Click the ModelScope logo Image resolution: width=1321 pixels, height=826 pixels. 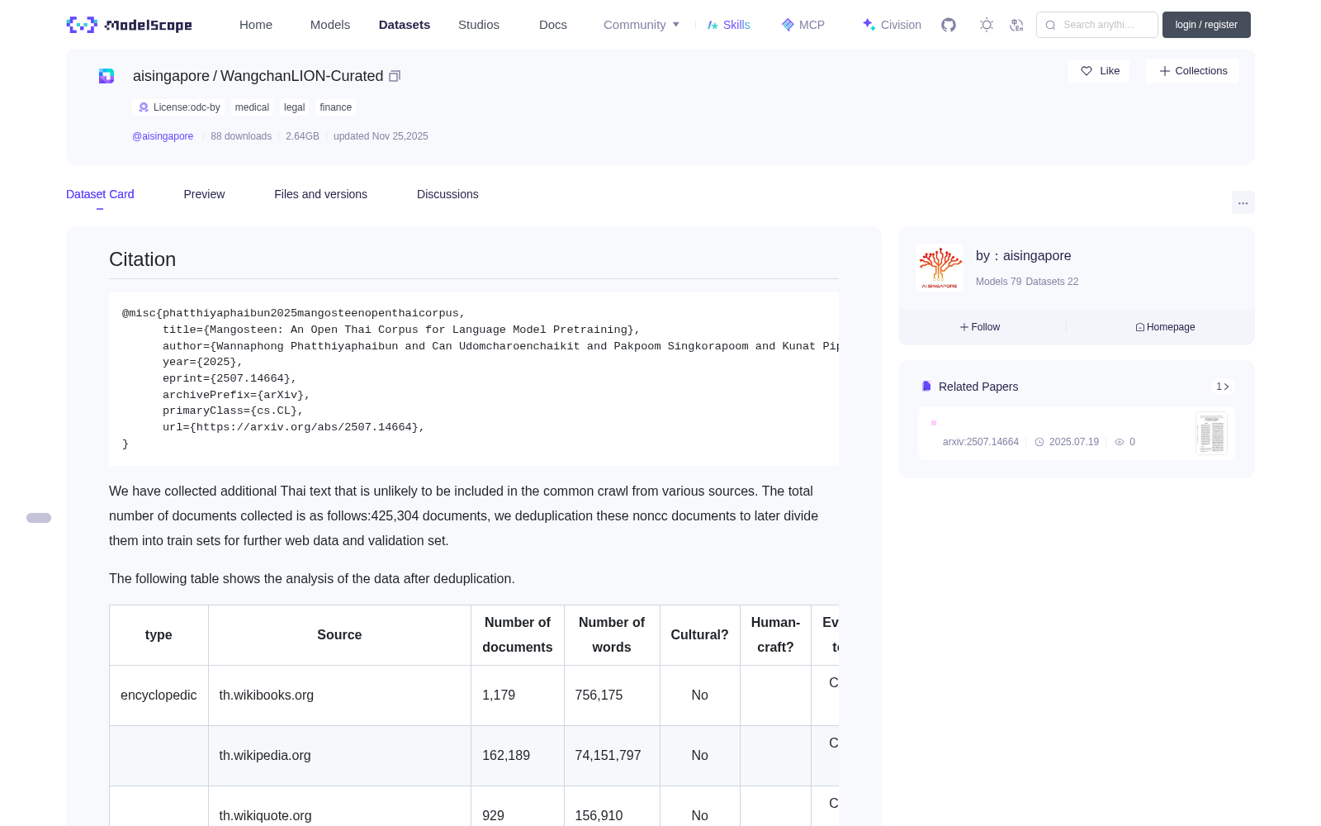[x=130, y=25]
